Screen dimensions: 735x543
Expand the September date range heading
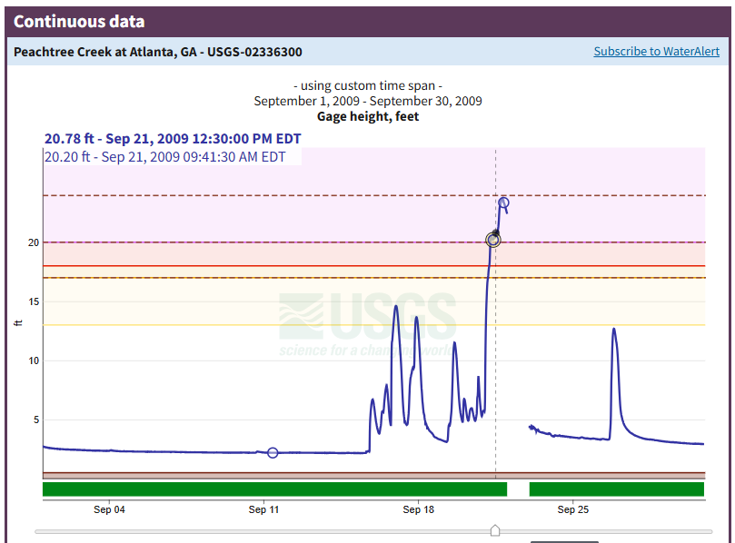pos(367,101)
